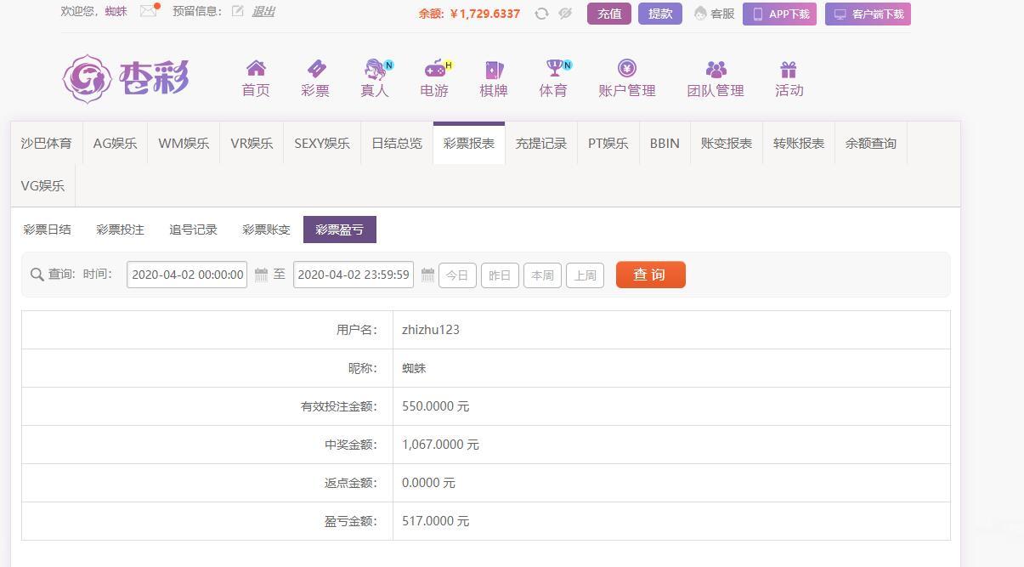Click the 充值 deposit button
This screenshot has height=567, width=1024.
point(608,14)
